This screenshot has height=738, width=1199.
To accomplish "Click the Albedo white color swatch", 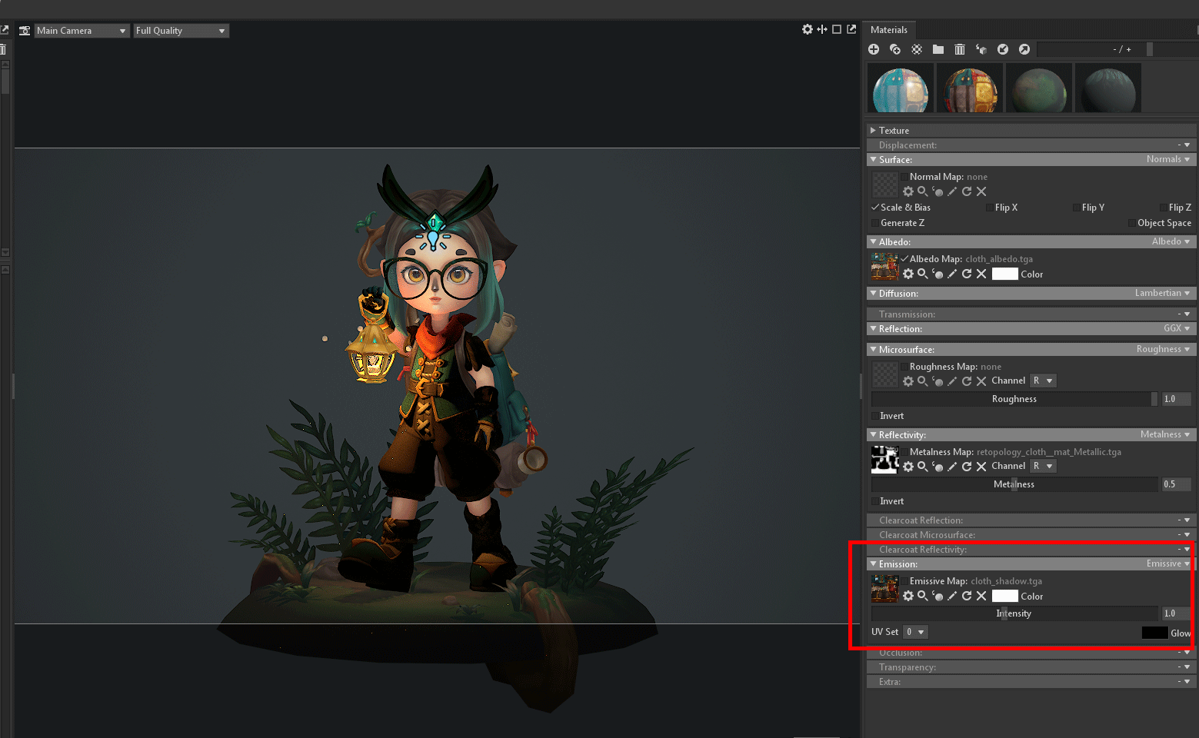I will point(1004,274).
